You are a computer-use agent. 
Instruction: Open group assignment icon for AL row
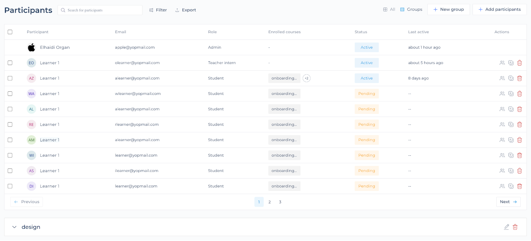[502, 109]
